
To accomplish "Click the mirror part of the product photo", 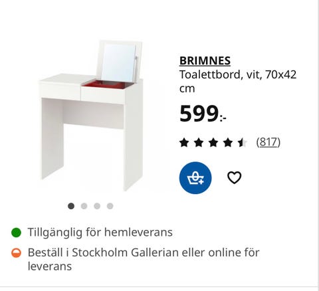I will coord(118,63).
